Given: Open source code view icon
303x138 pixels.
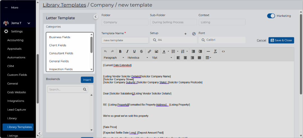Looking at the screenshot, I should tap(223, 51).
